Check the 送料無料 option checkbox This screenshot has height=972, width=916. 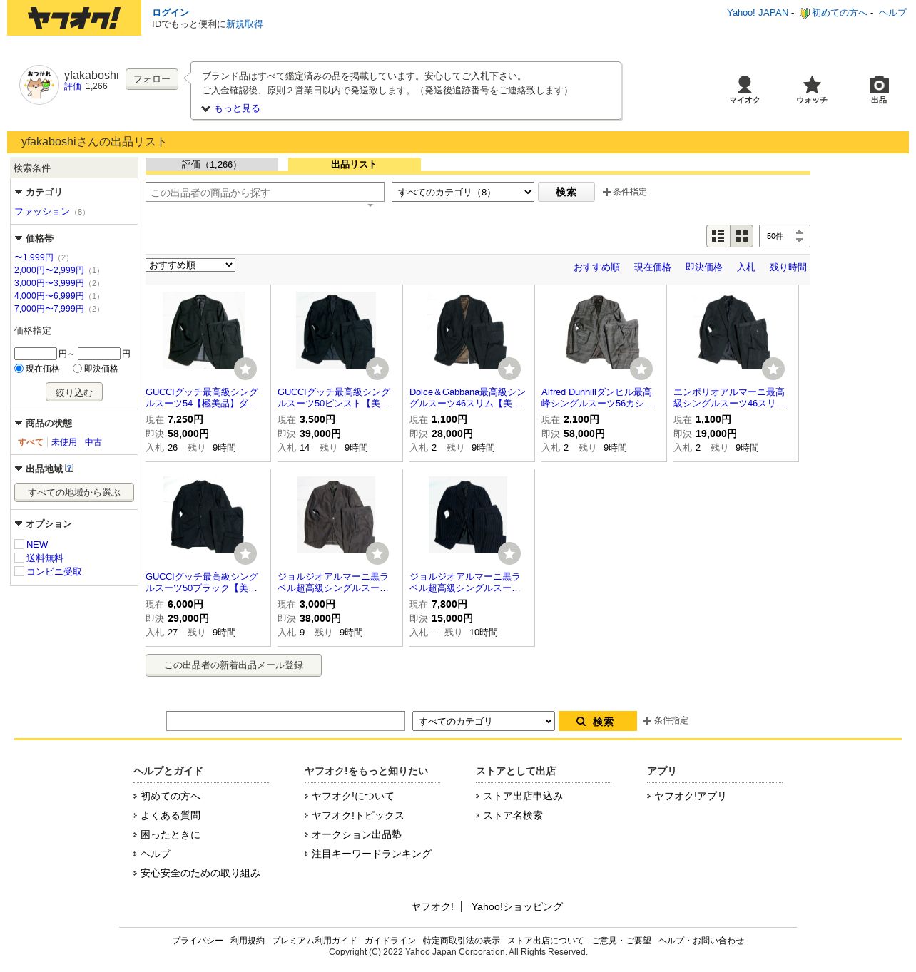[19, 558]
